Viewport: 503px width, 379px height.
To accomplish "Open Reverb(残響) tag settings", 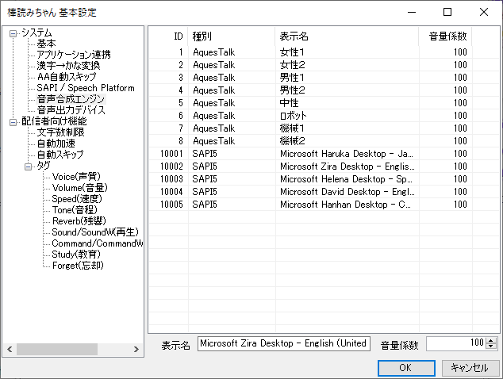I will (x=79, y=221).
